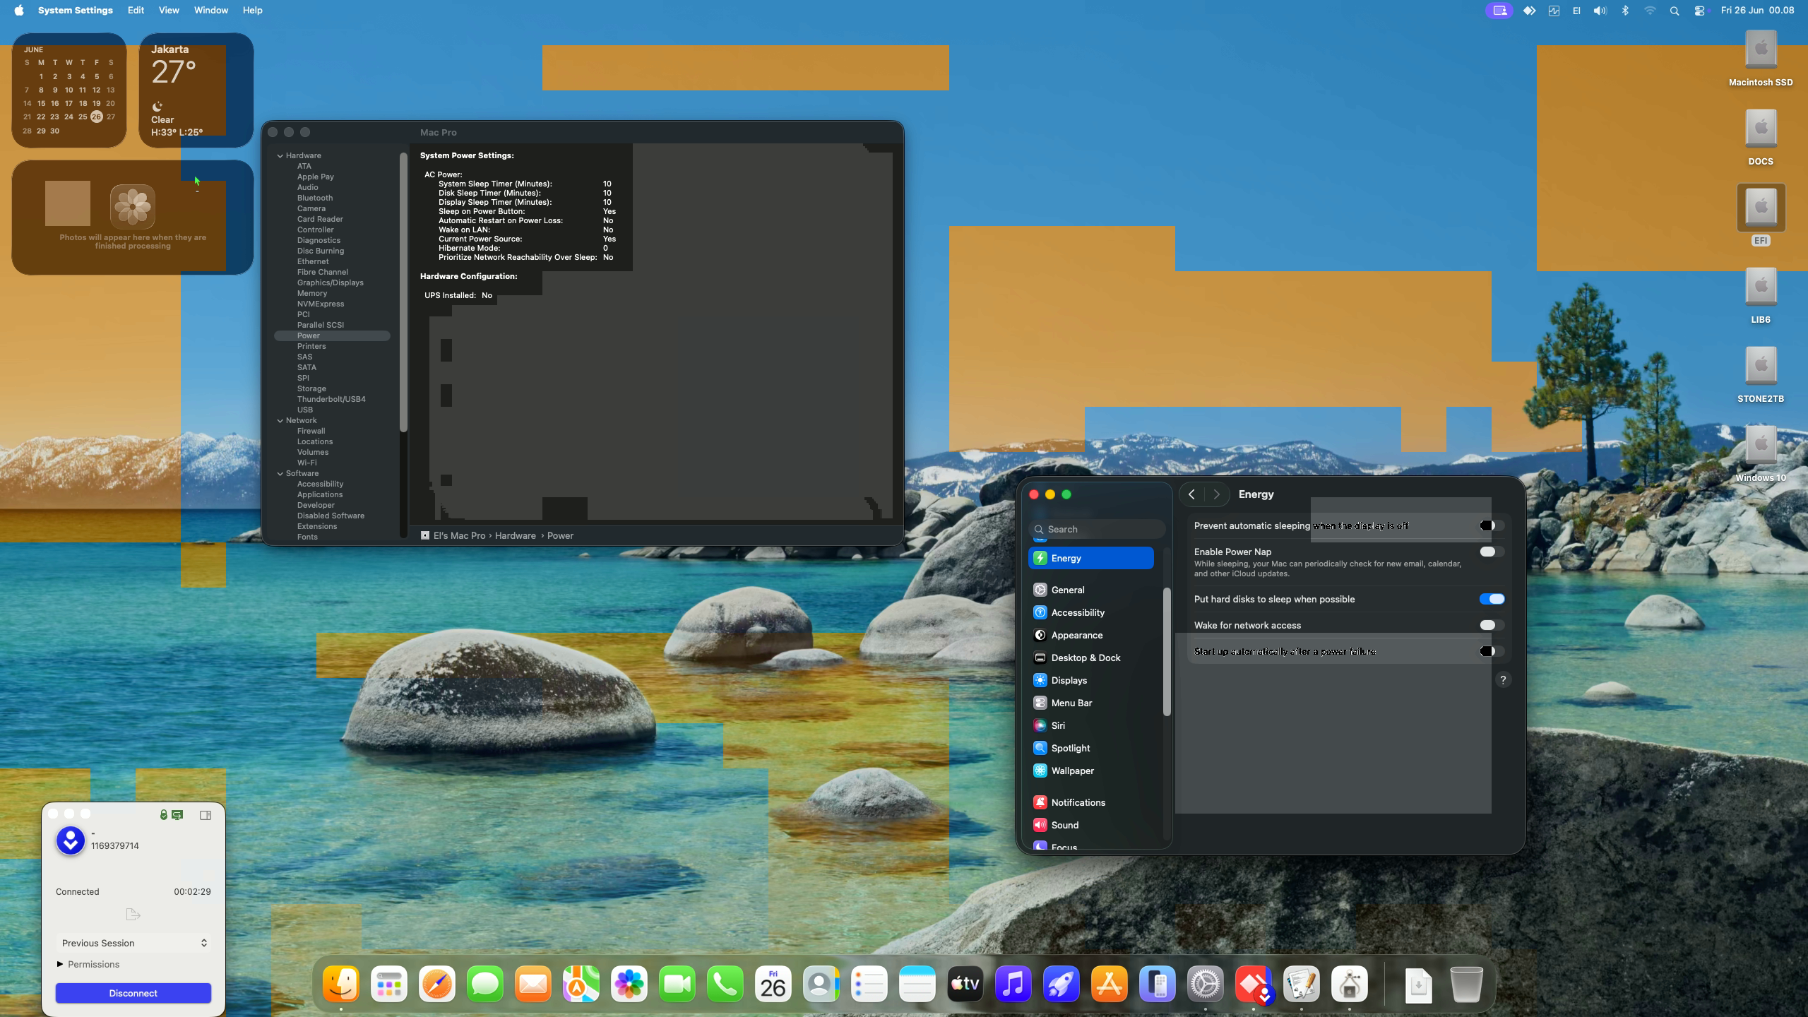Open the View menu
The width and height of the screenshot is (1808, 1017).
[x=169, y=11]
